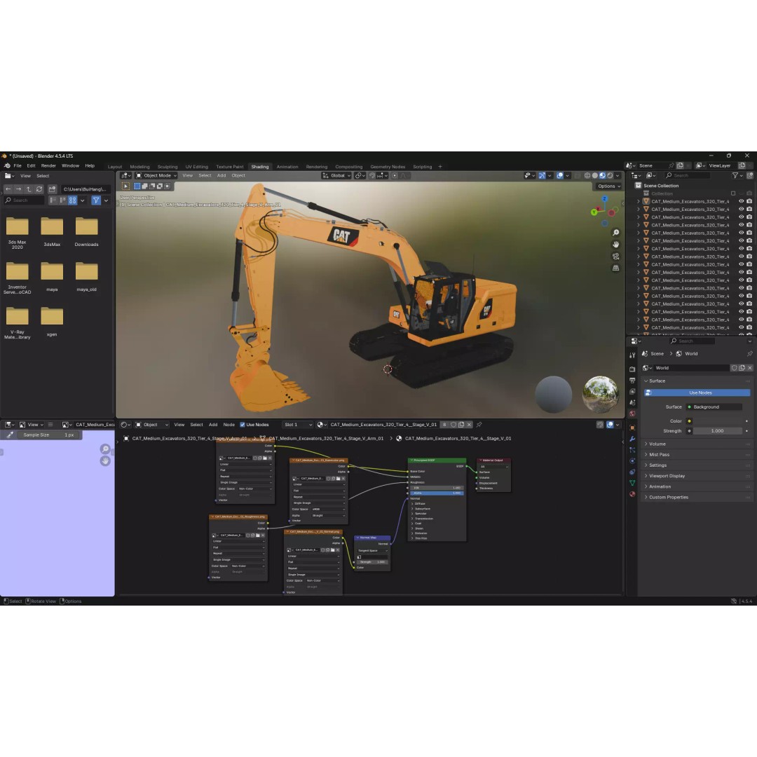Open the Material properties tab
Screen dimensions: 757x757
tap(632, 494)
